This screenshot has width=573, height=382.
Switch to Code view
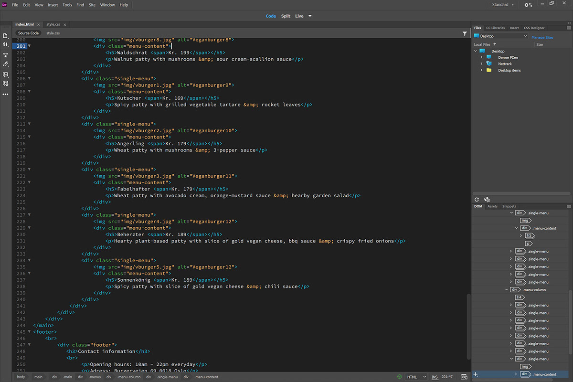coord(271,16)
